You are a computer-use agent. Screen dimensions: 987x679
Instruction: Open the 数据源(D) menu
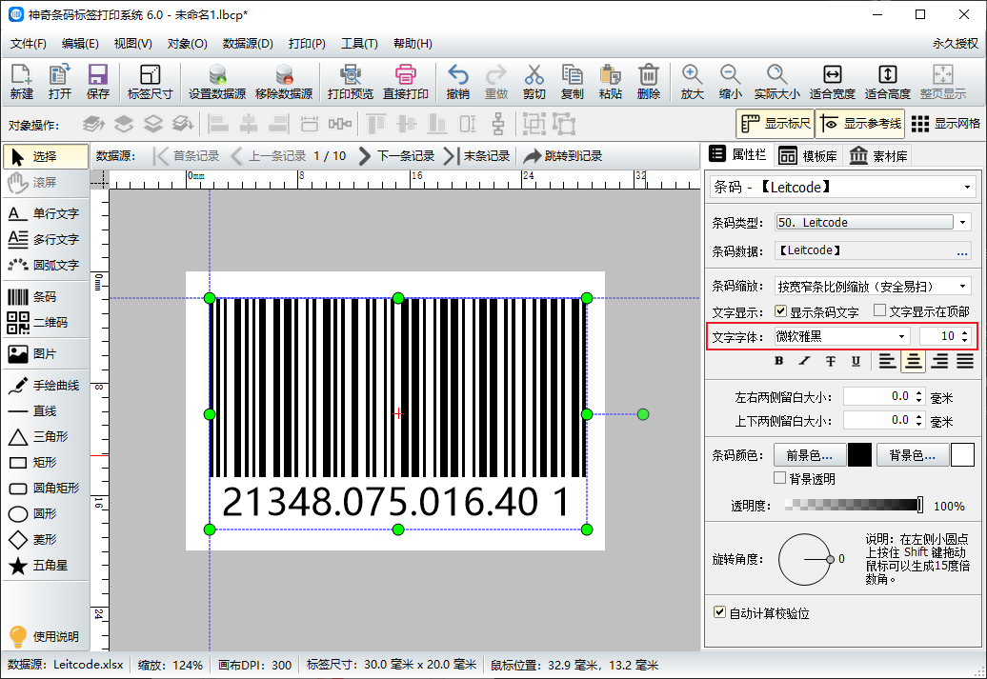coord(248,44)
